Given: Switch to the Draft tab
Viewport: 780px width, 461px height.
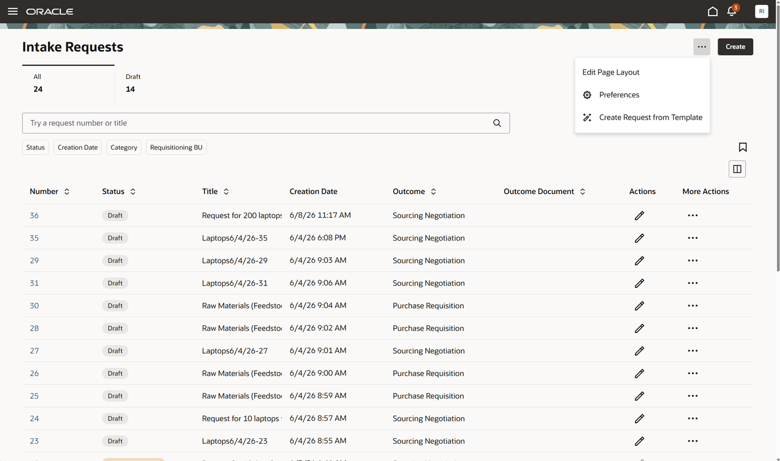Looking at the screenshot, I should [x=133, y=83].
